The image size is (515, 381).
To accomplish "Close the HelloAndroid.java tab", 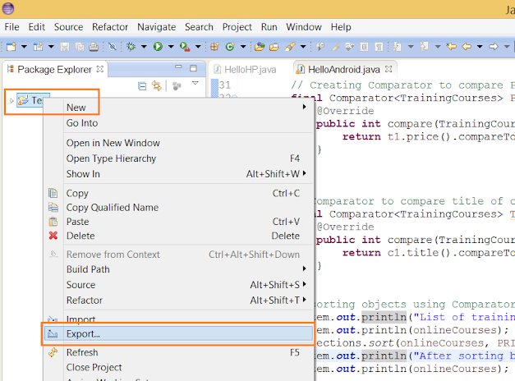I will tap(389, 69).
